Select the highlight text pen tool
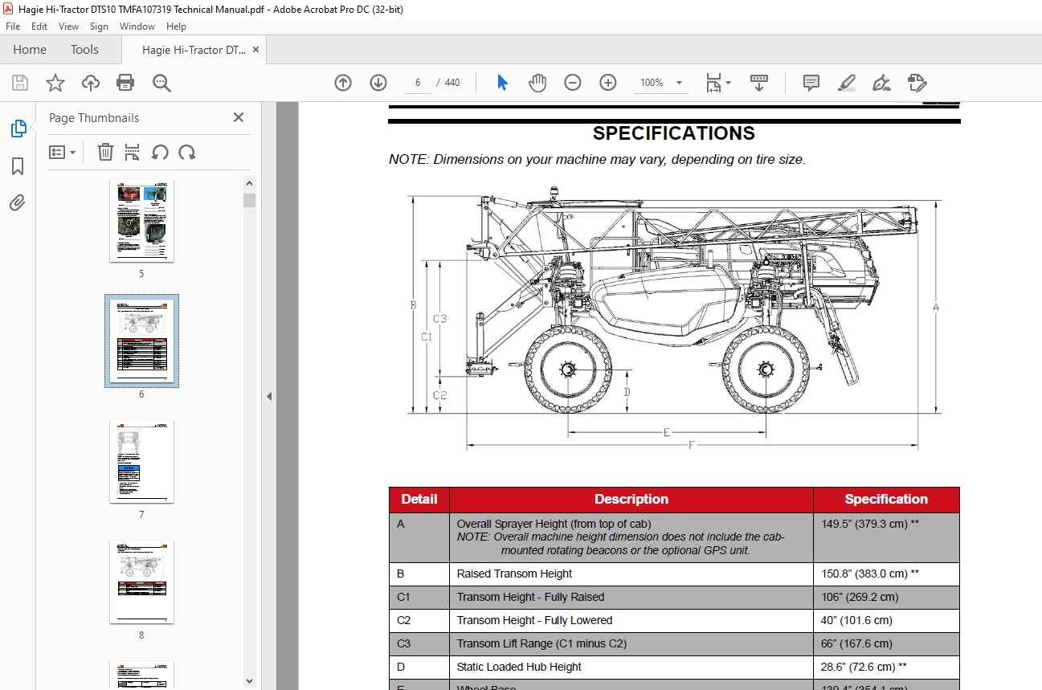The width and height of the screenshot is (1042, 690). [846, 83]
